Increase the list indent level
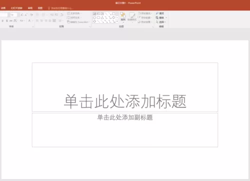This screenshot has width=250, height=181. pos(56,15)
